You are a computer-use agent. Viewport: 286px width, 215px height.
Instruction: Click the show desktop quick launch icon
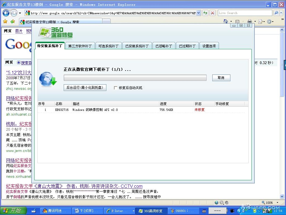[x=34, y=211]
